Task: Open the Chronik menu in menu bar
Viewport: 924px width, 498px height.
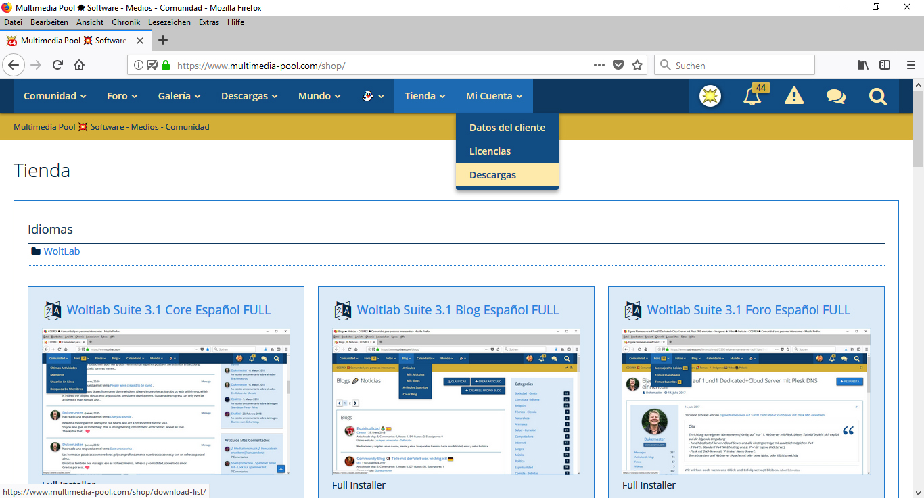Action: tap(126, 22)
